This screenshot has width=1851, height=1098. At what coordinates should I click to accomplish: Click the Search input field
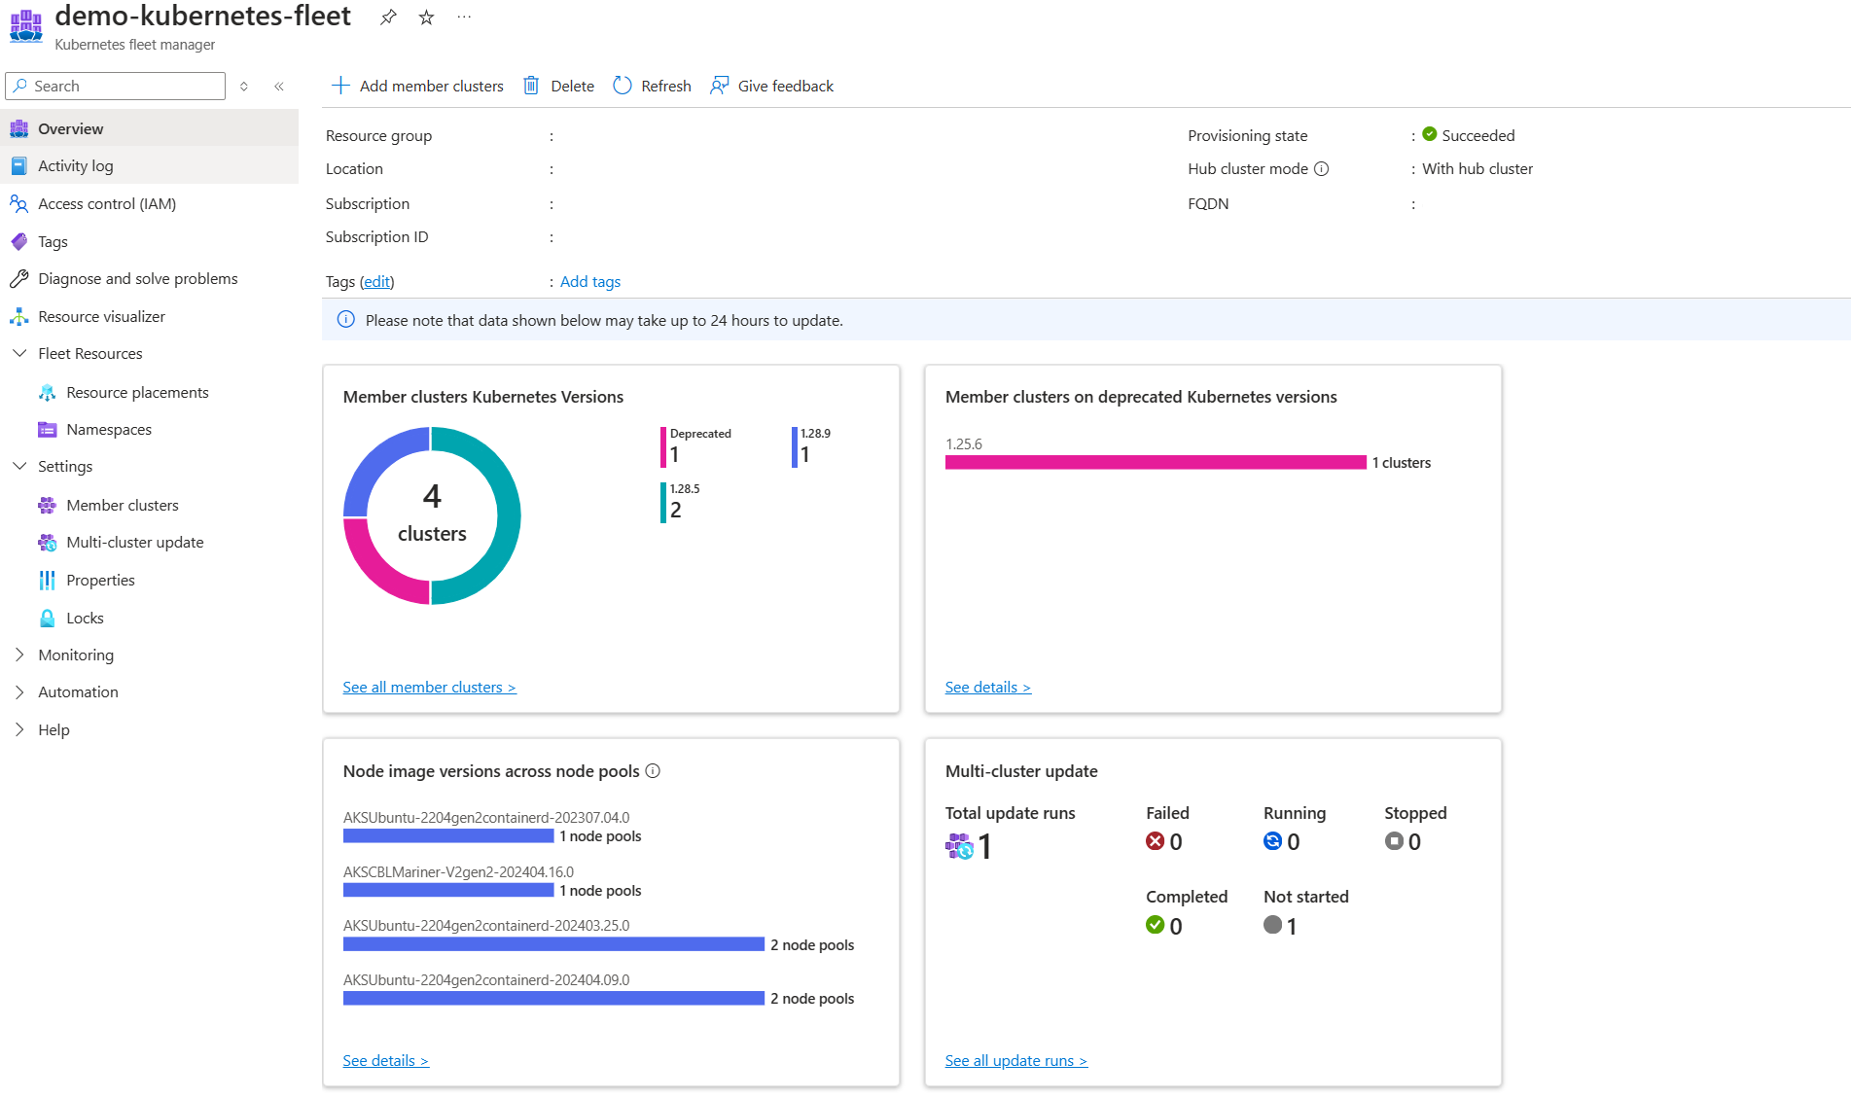[x=116, y=87]
